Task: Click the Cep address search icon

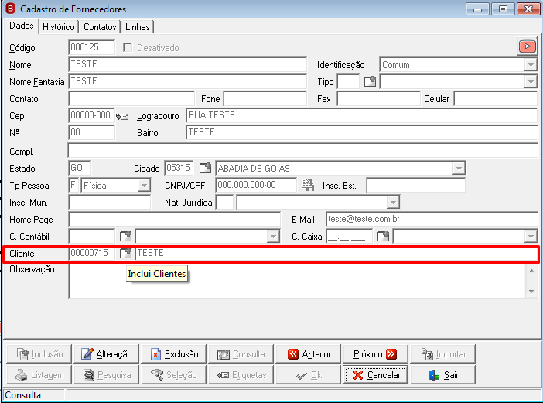Action: pos(122,117)
